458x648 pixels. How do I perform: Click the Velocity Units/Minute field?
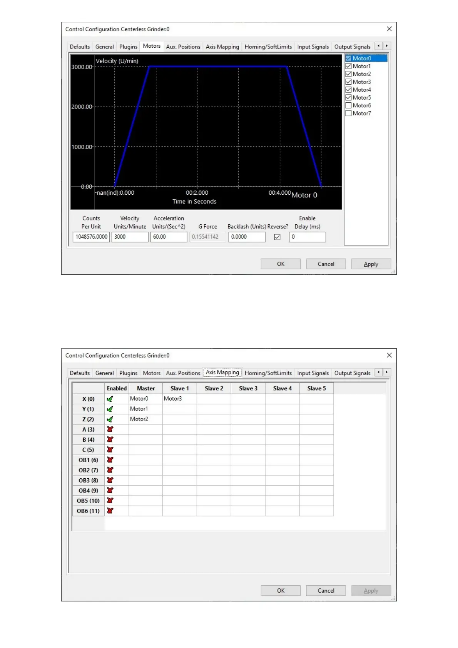[x=130, y=237]
